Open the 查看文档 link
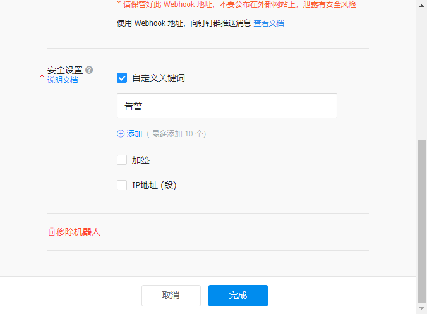This screenshot has height=314, width=427. point(268,23)
